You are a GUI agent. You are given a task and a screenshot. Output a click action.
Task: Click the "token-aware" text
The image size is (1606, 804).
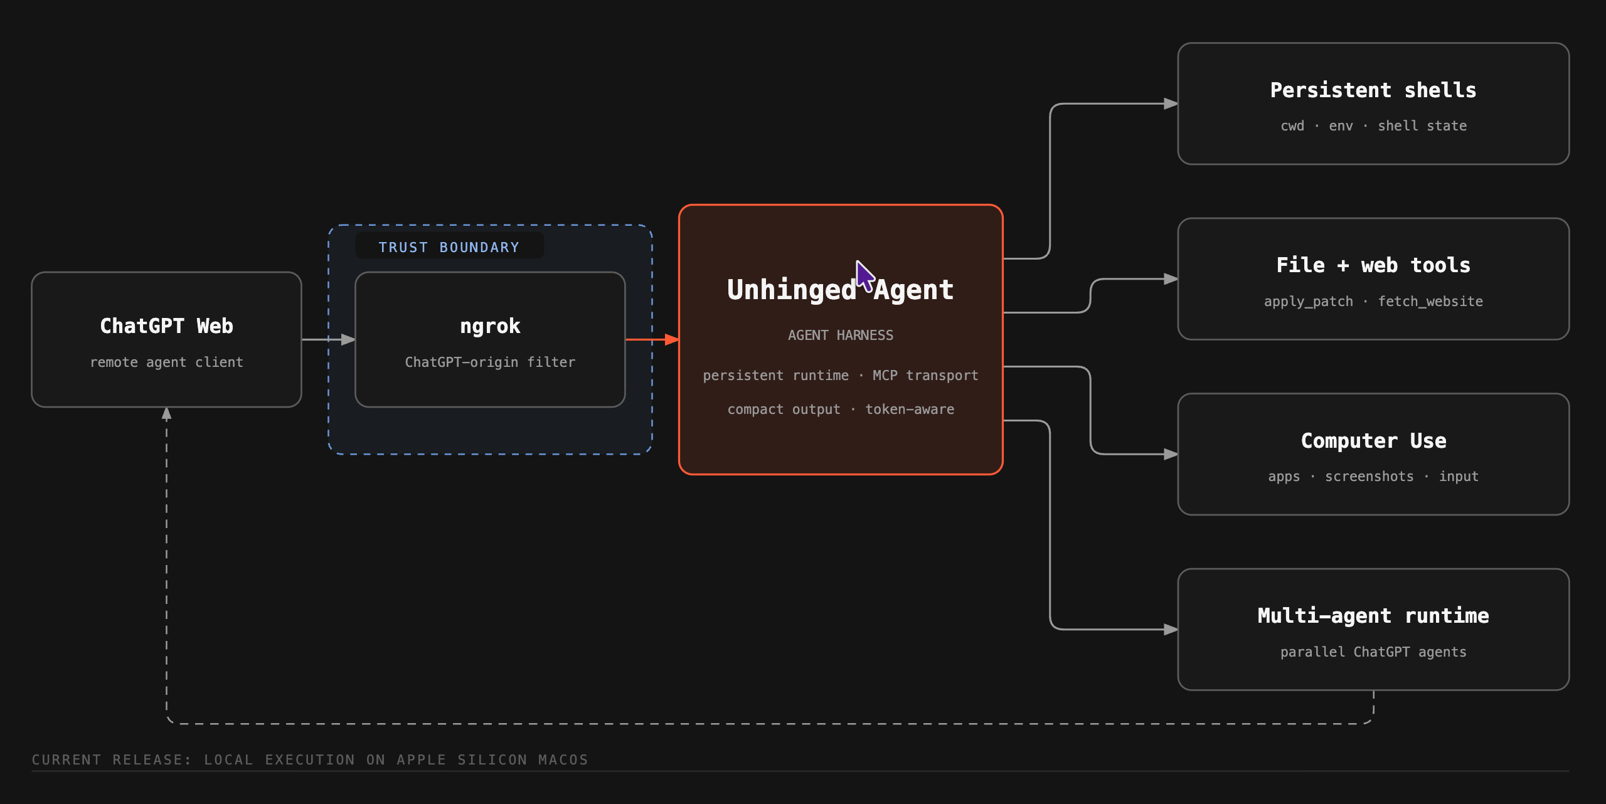click(910, 410)
